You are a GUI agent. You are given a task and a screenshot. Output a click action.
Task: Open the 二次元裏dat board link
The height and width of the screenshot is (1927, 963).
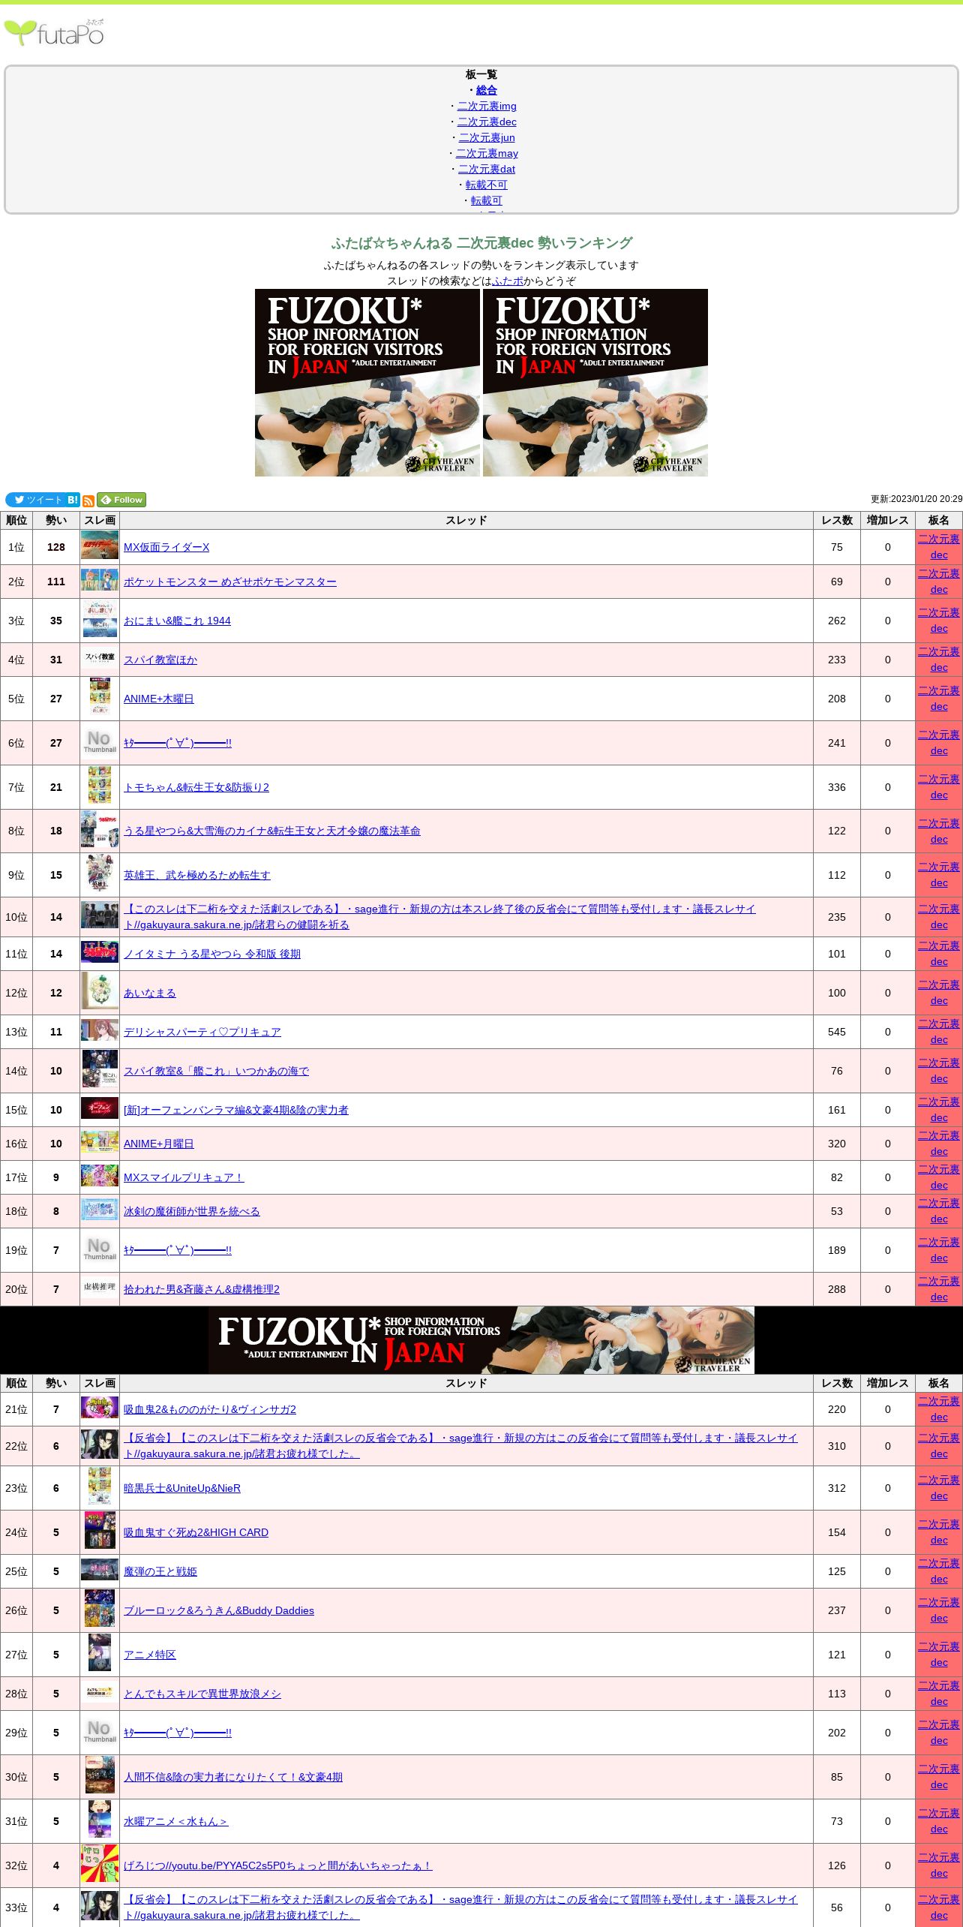click(487, 169)
